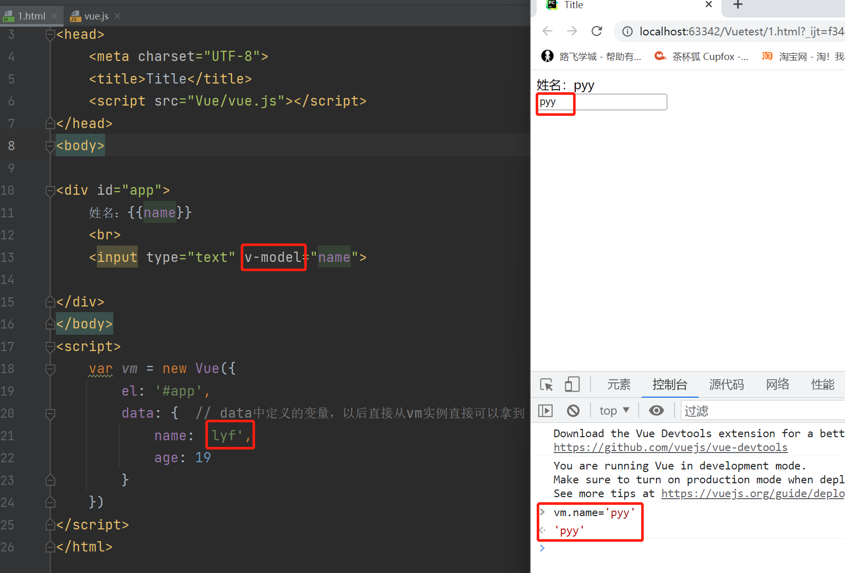Close the 1.html editor tab
Image resolution: width=845 pixels, height=573 pixels.
pos(54,16)
